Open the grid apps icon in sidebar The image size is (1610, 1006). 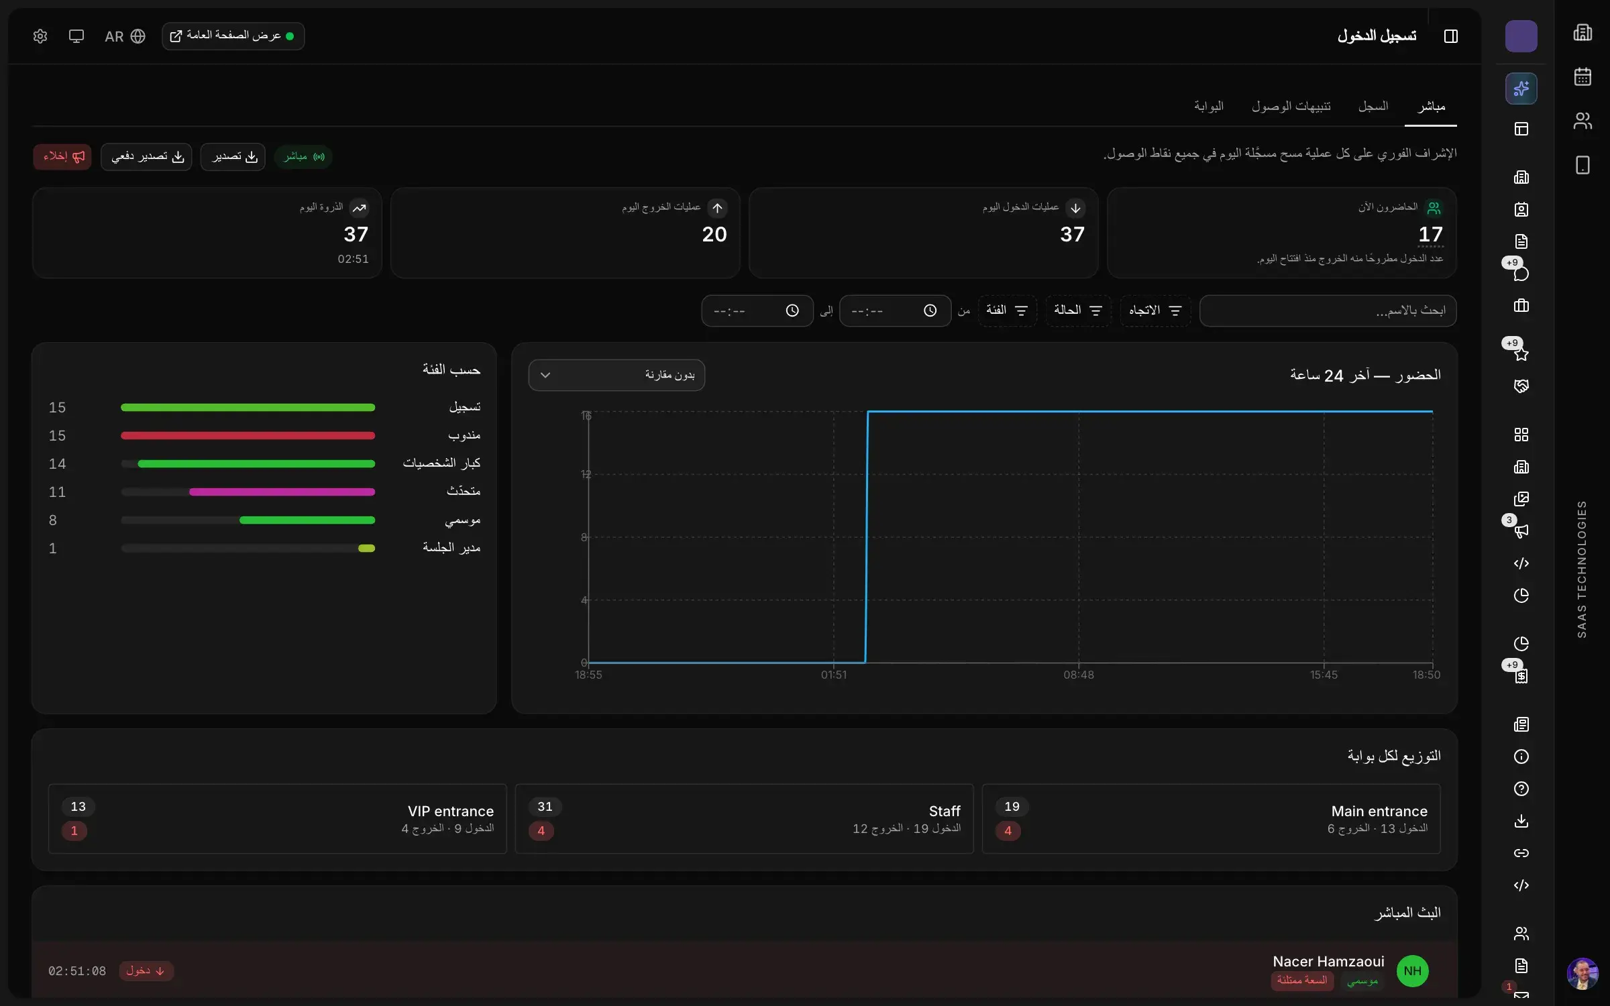click(x=1521, y=435)
